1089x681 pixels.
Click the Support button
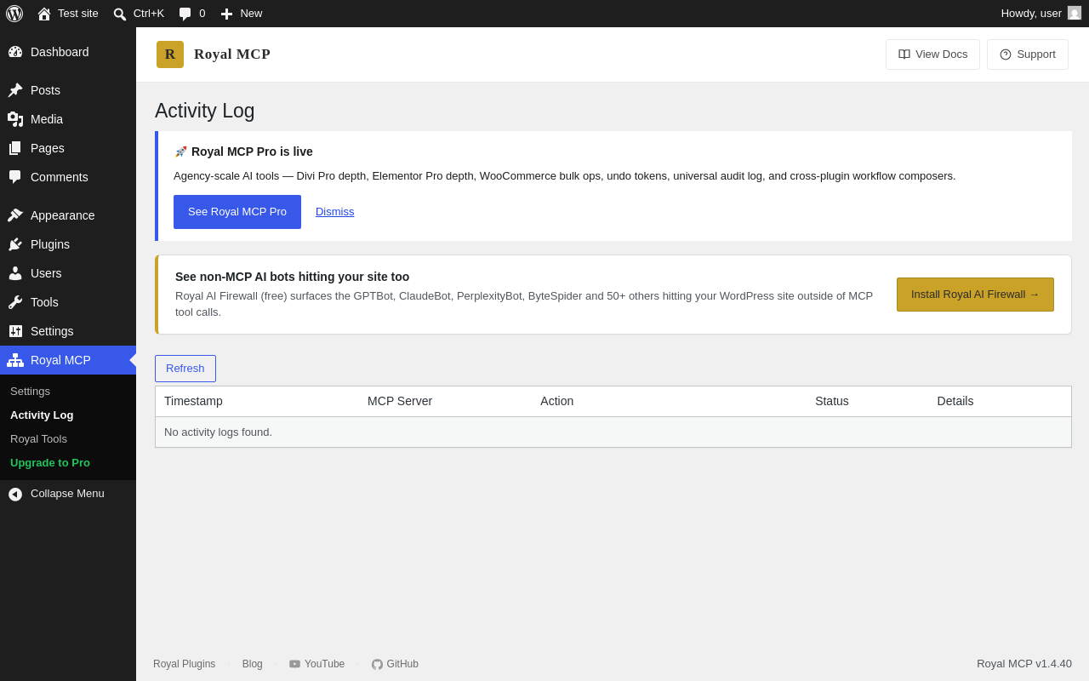pyautogui.click(x=1028, y=54)
